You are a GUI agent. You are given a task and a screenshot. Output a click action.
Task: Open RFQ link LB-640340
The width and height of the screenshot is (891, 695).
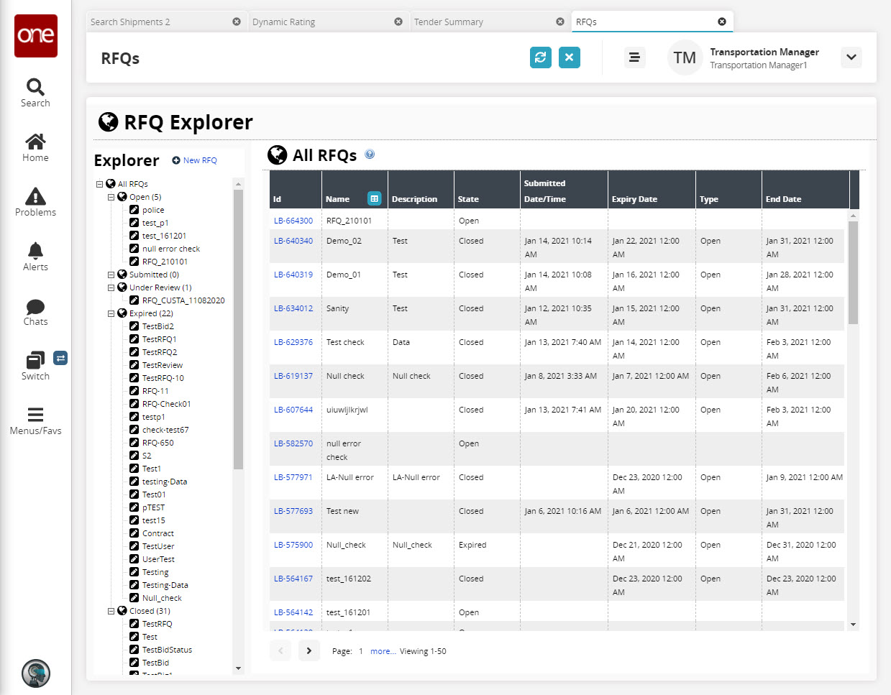293,241
